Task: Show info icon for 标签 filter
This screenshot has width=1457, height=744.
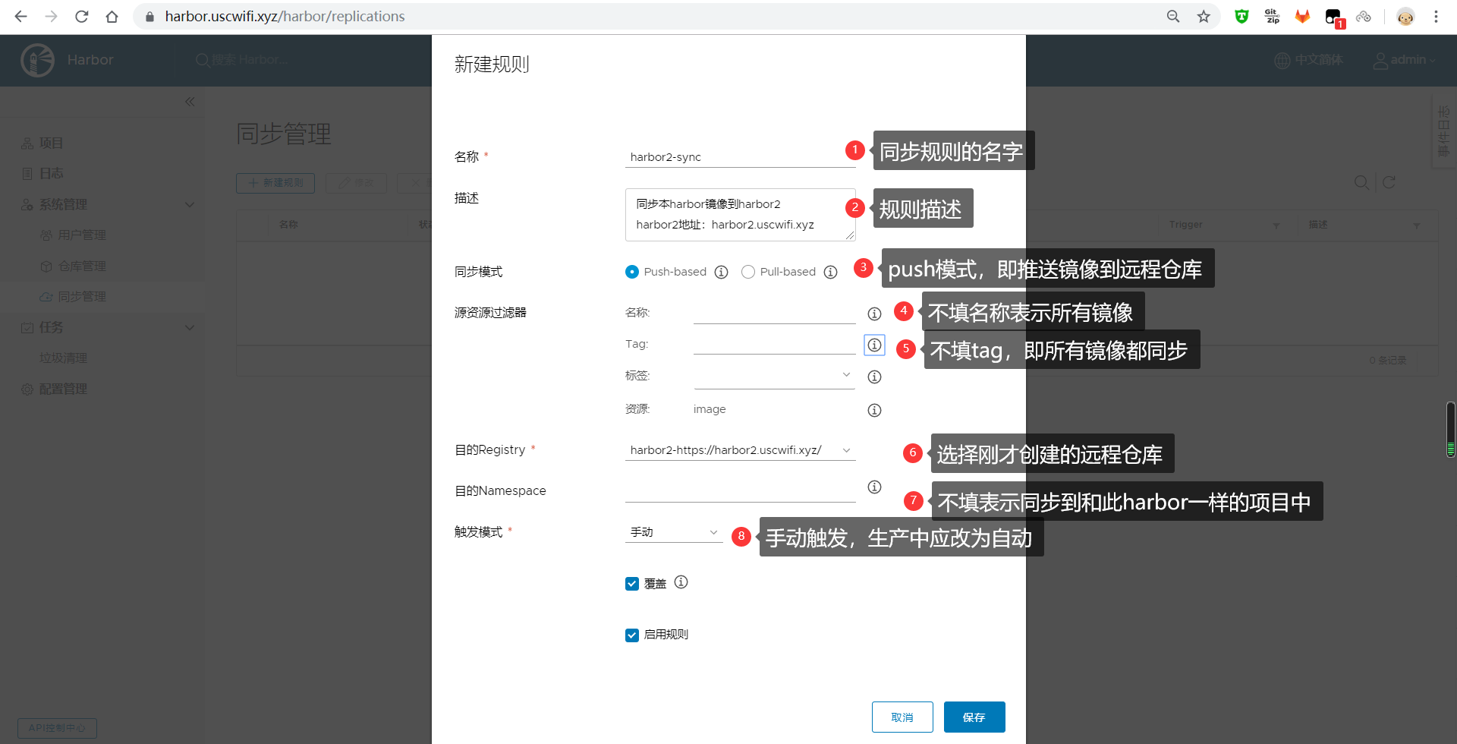Action: pyautogui.click(x=874, y=377)
